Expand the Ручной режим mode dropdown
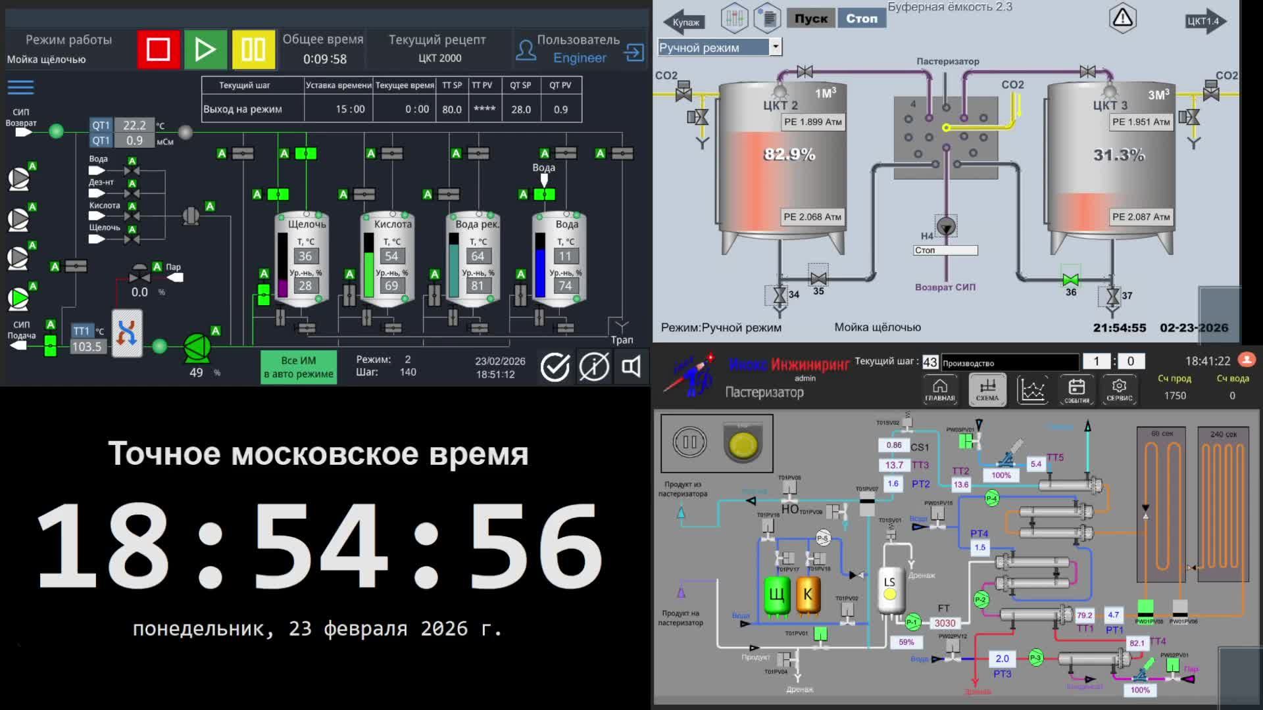The height and width of the screenshot is (710, 1263). tap(776, 47)
